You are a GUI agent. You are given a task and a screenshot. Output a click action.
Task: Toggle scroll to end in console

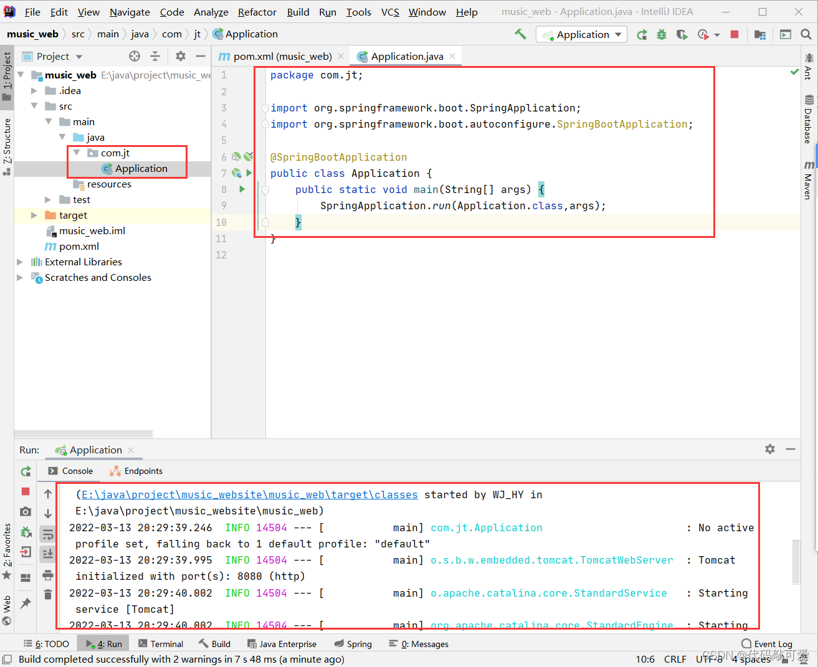[48, 554]
